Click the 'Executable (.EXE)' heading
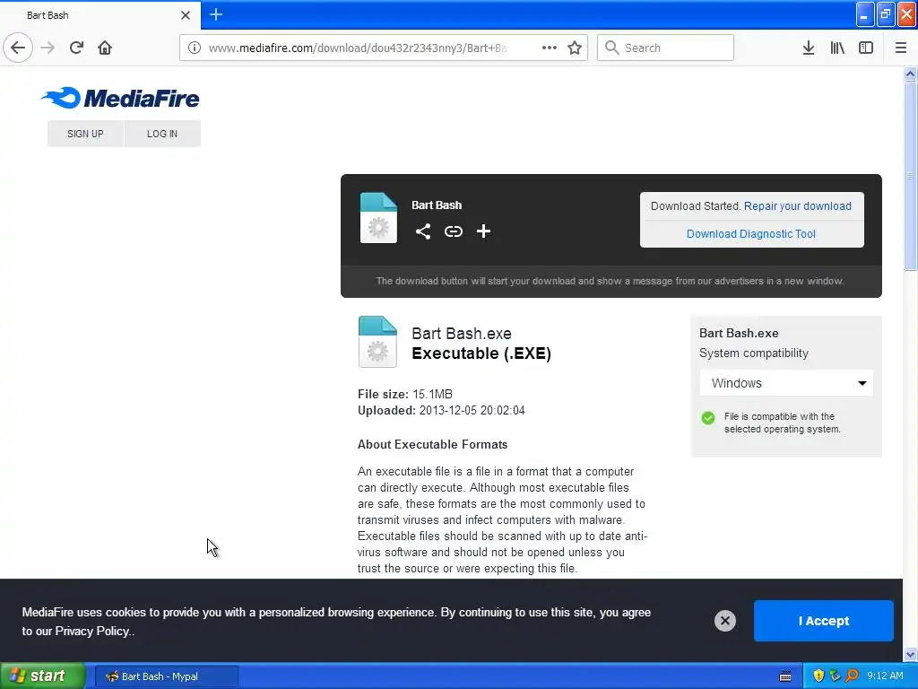The height and width of the screenshot is (689, 918). tap(481, 353)
